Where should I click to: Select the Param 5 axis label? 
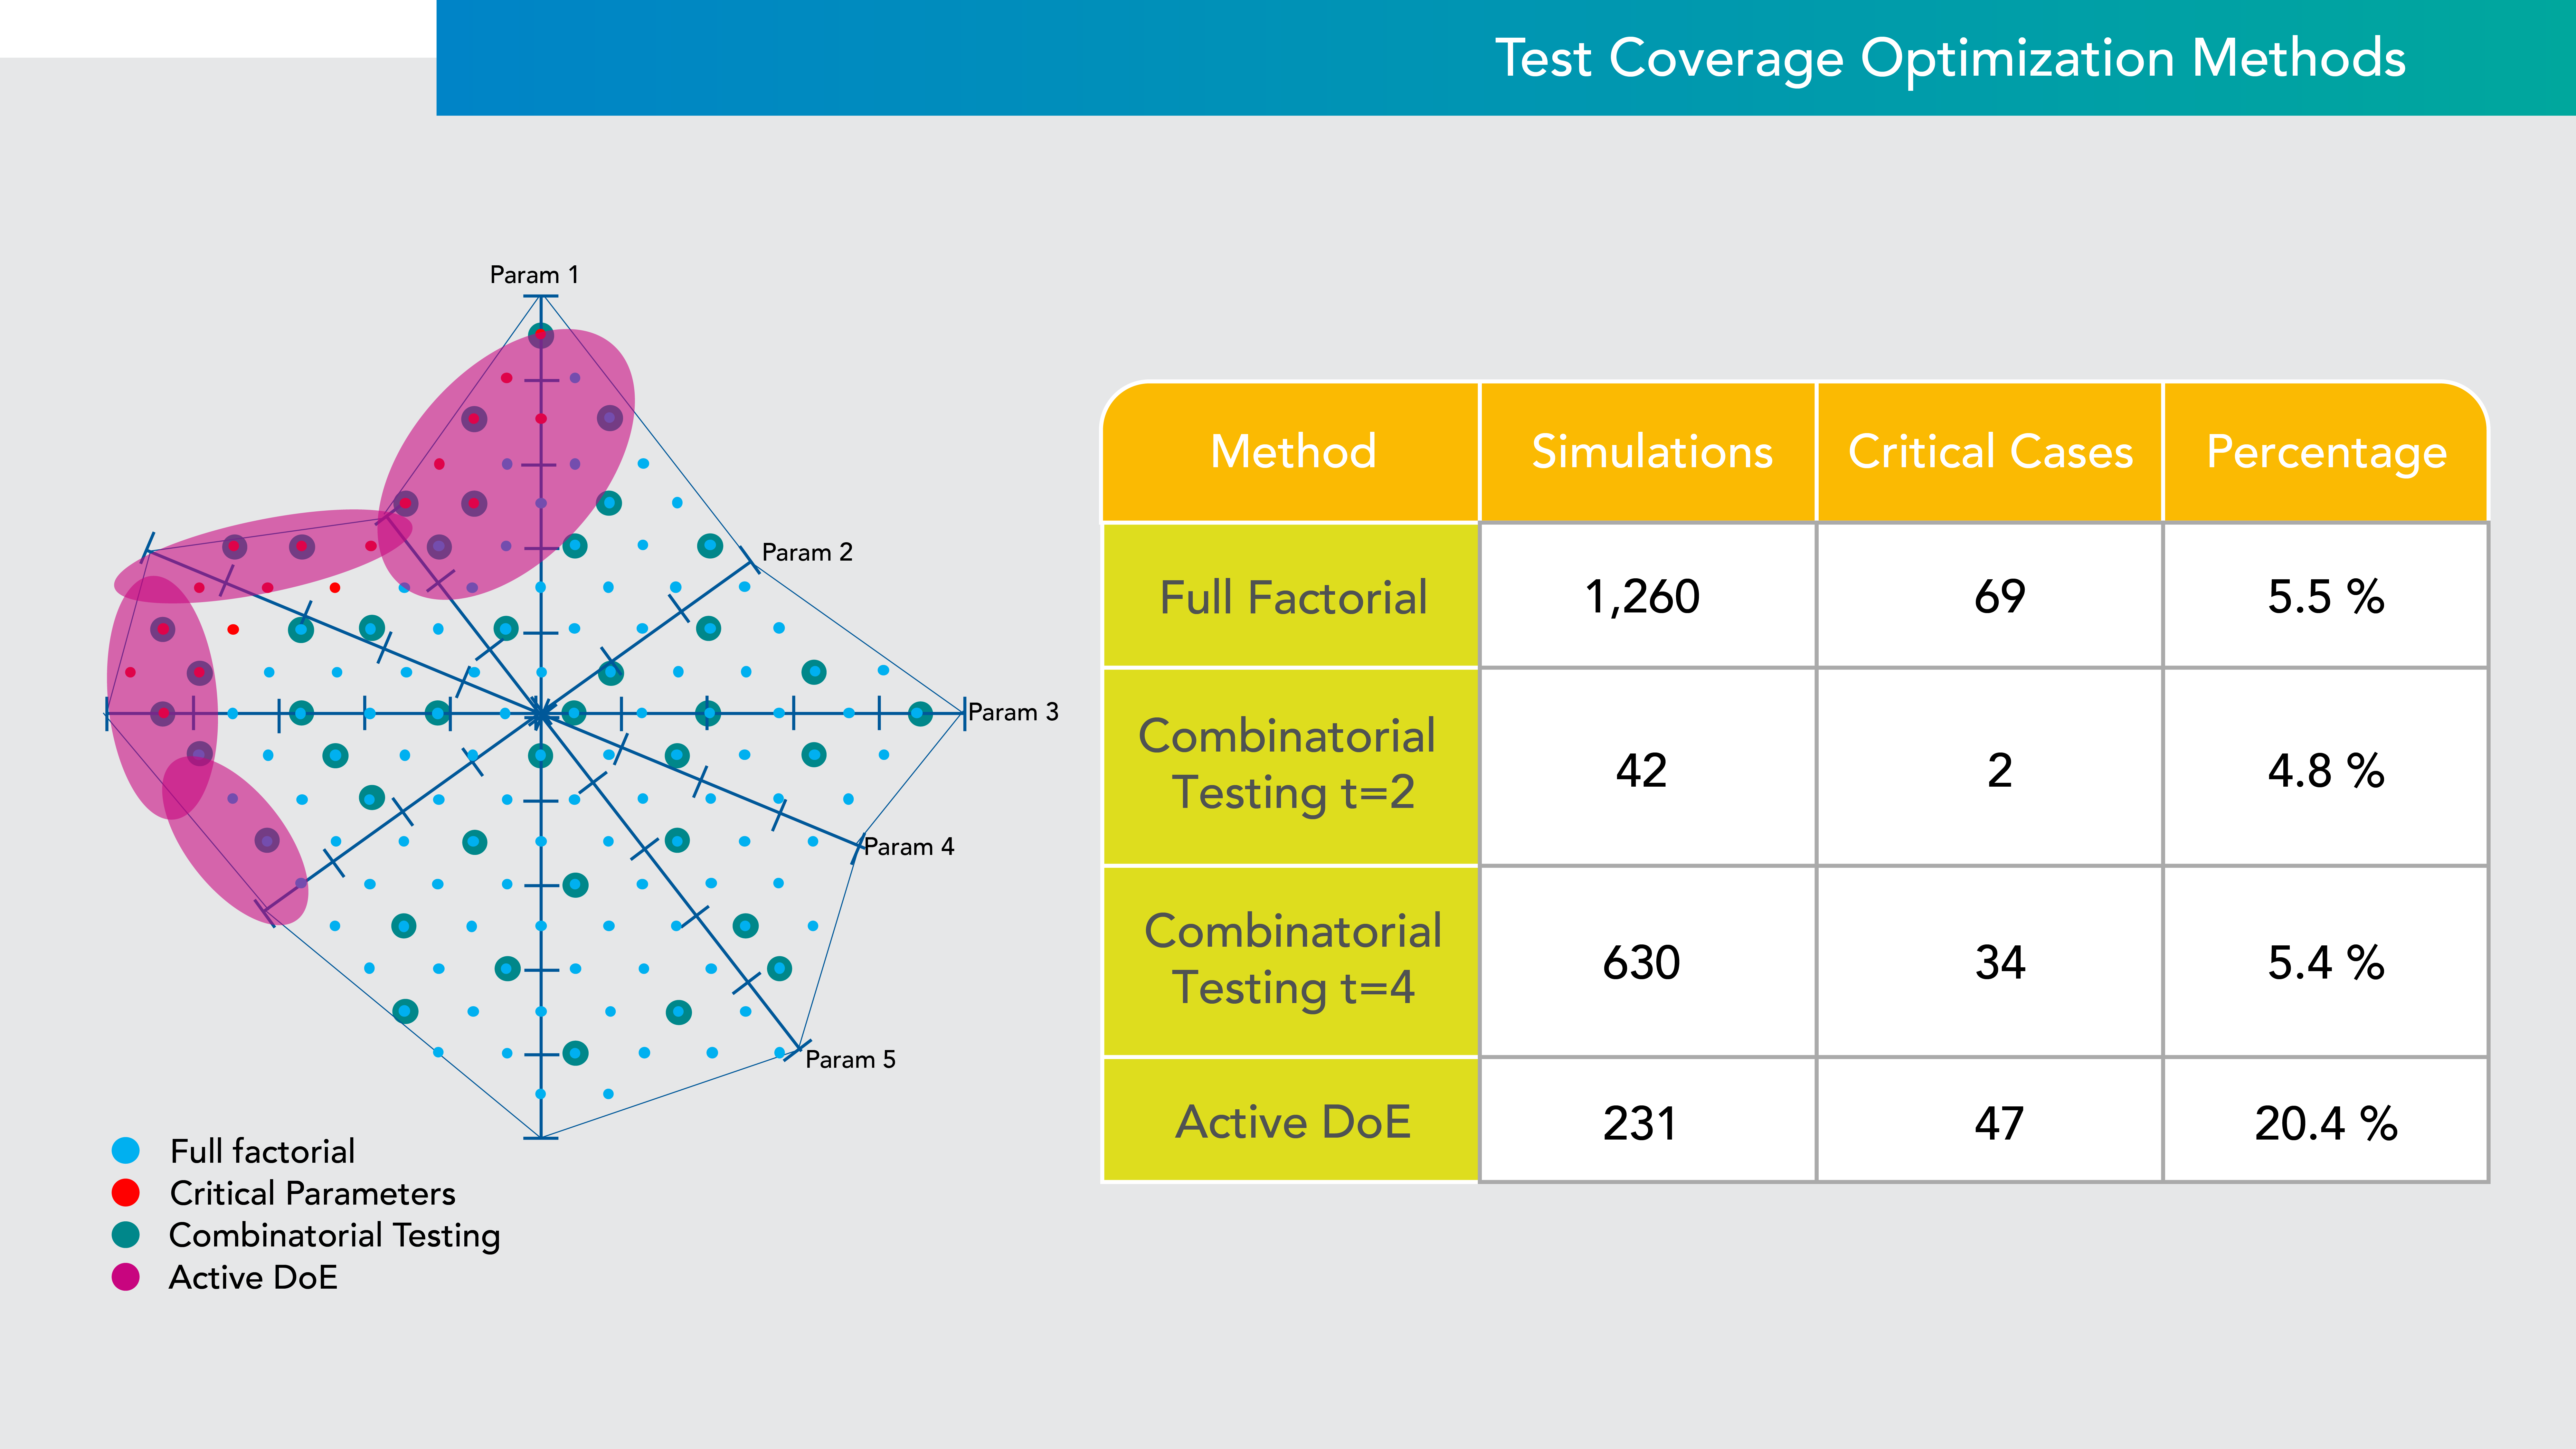coord(850,1059)
